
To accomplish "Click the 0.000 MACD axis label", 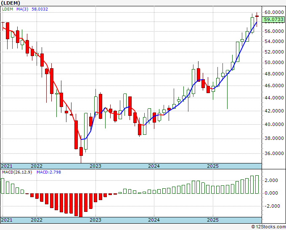I will [x=271, y=193].
